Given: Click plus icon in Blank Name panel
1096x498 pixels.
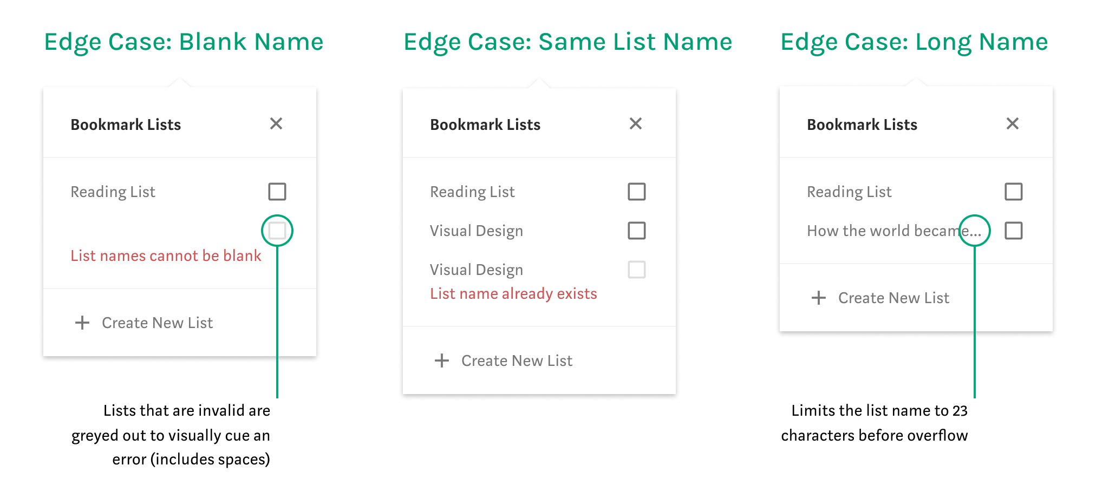Looking at the screenshot, I should point(82,323).
